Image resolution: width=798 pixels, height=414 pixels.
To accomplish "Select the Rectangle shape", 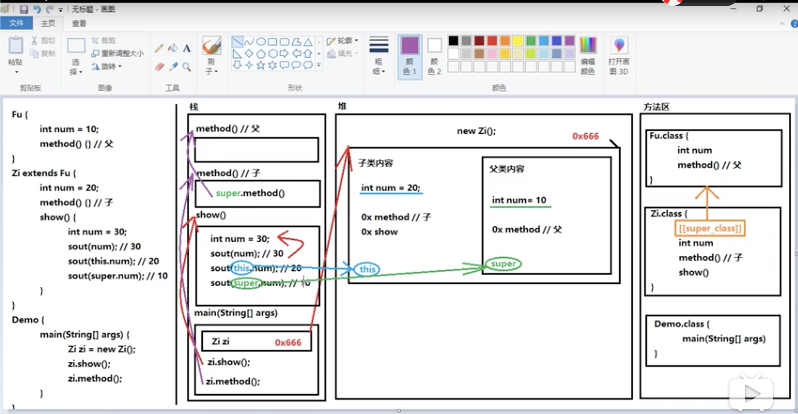I will tap(273, 42).
